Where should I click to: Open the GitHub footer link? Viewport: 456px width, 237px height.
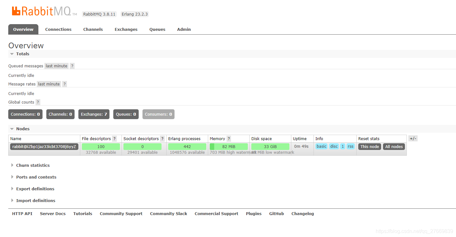(x=277, y=214)
